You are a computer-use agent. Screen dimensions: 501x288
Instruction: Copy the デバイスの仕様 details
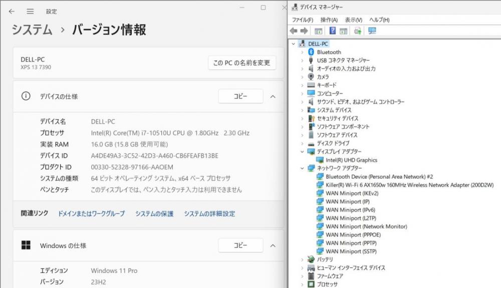[240, 96]
